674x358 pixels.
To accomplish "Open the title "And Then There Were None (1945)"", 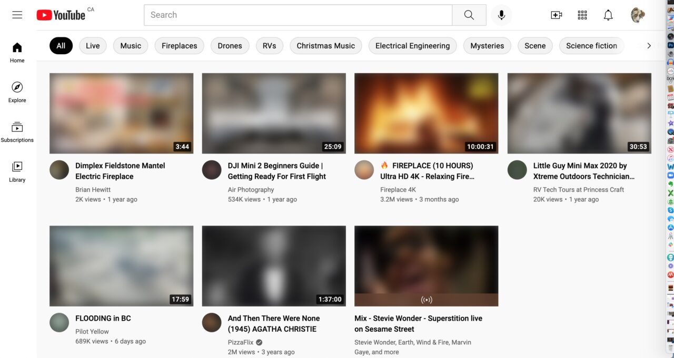I will (x=274, y=323).
